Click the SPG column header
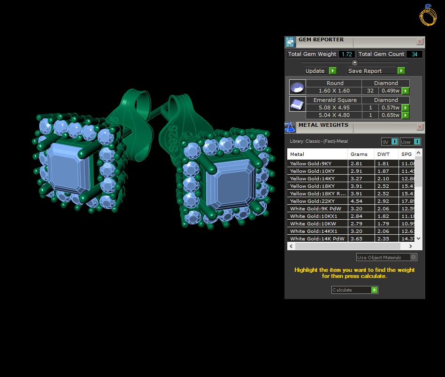 click(407, 154)
